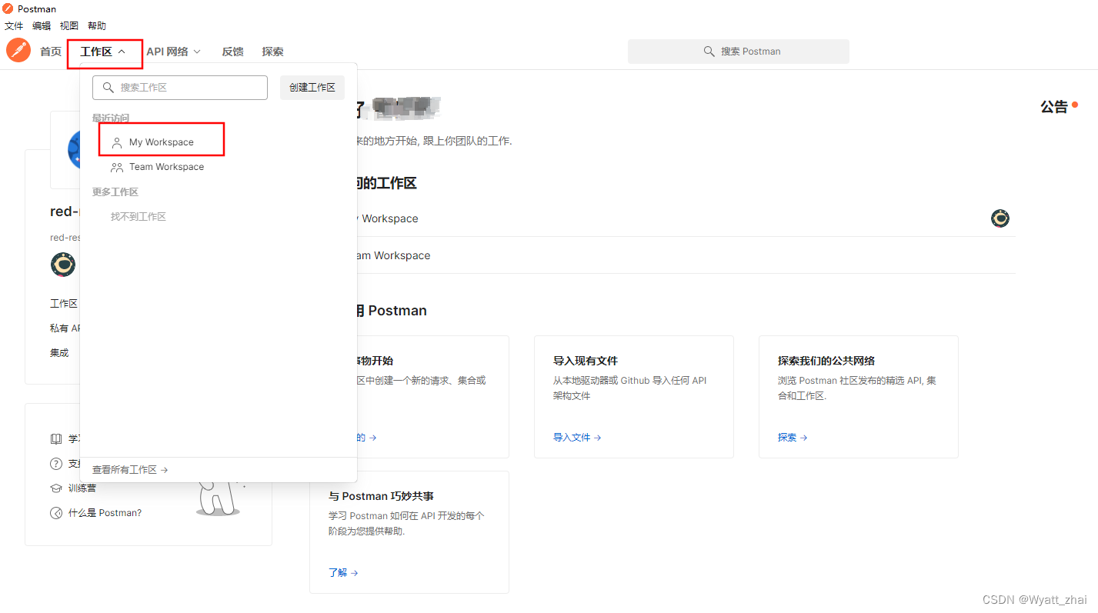This screenshot has height=613, width=1098.
Task: Click the 训练营 link
Action: [82, 488]
